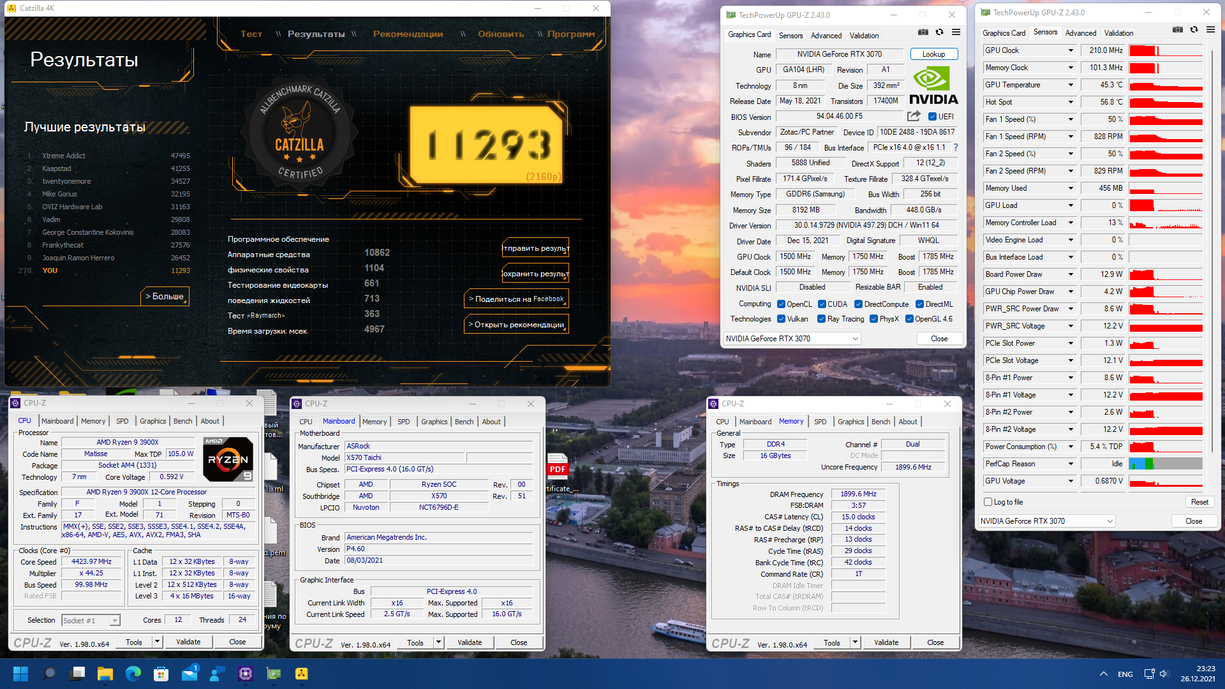Show hidden system tray icons
Screen dimensions: 1225x689
pyautogui.click(x=1103, y=674)
